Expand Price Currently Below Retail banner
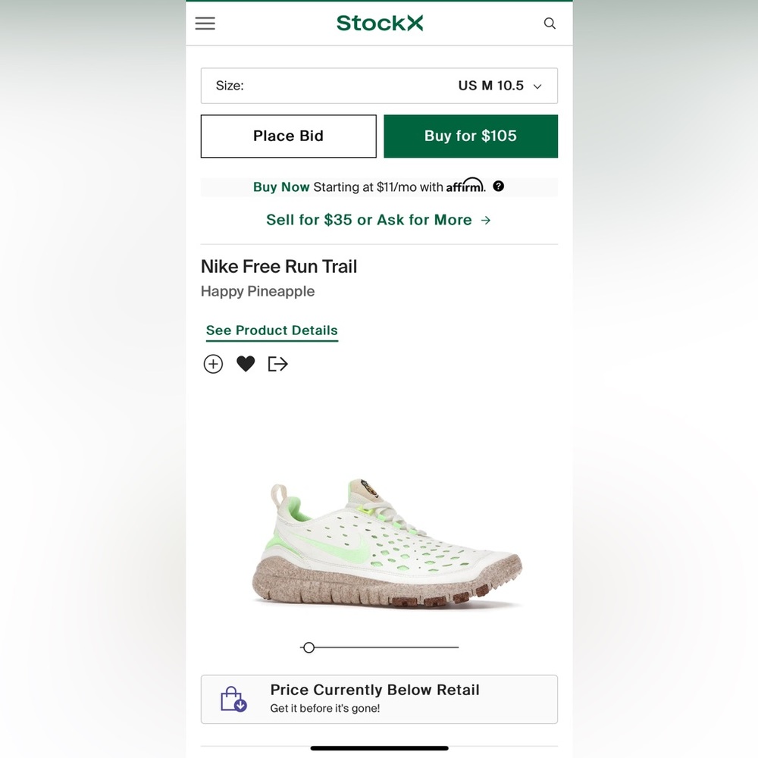The image size is (758, 758). click(379, 699)
